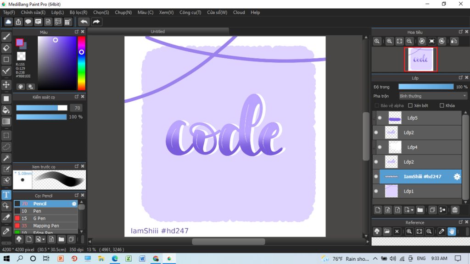
Task: Click the Undo arrow in top toolbar
Action: (x=84, y=22)
